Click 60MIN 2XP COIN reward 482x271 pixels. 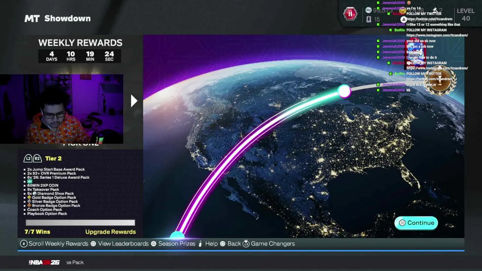pos(43,186)
